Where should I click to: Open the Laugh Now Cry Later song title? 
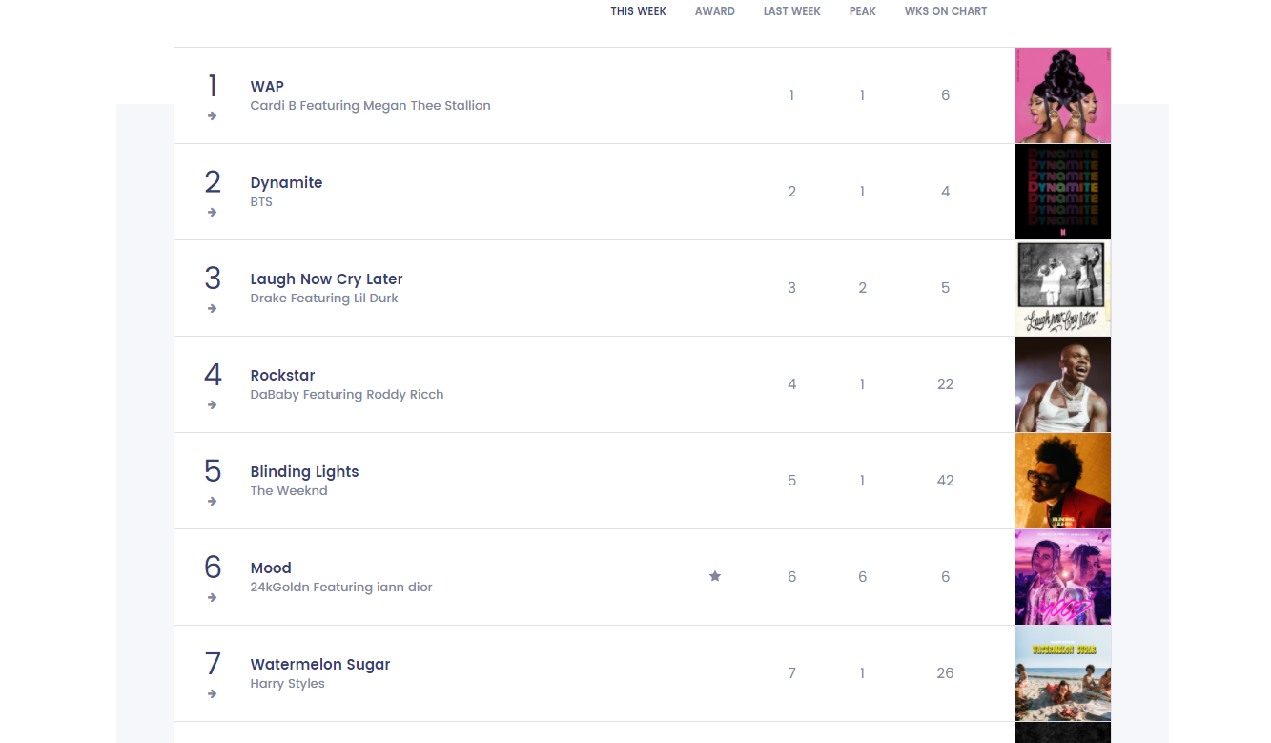pyautogui.click(x=326, y=279)
